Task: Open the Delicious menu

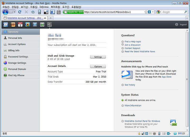Action: point(44,7)
